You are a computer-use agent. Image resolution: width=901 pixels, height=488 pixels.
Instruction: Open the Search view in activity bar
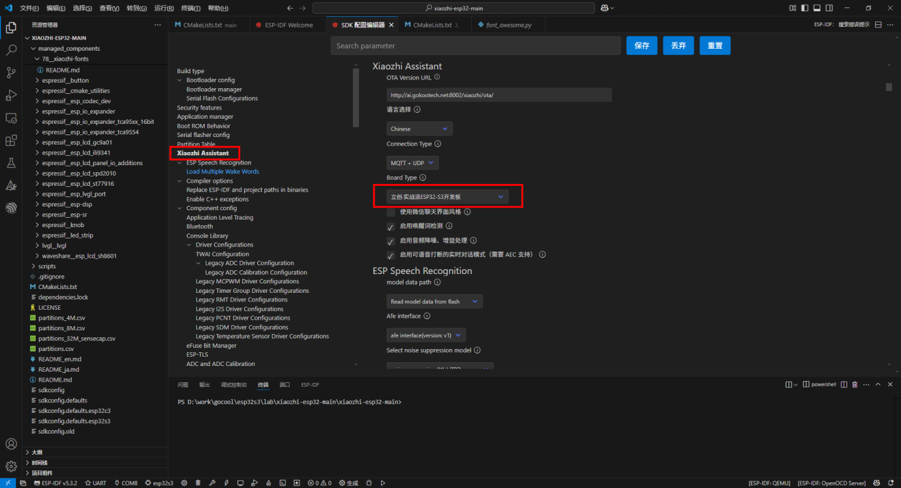pos(11,51)
